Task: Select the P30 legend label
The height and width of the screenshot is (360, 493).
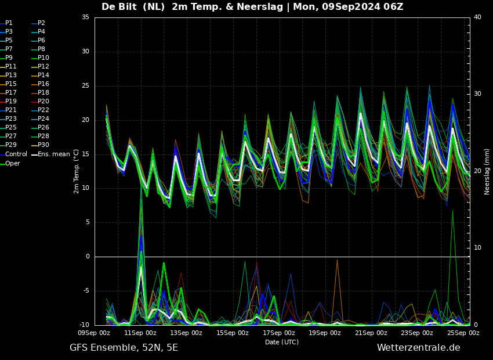Action: point(43,145)
